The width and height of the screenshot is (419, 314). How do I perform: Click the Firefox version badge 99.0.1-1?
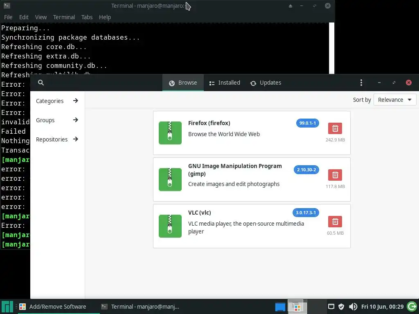(308, 123)
